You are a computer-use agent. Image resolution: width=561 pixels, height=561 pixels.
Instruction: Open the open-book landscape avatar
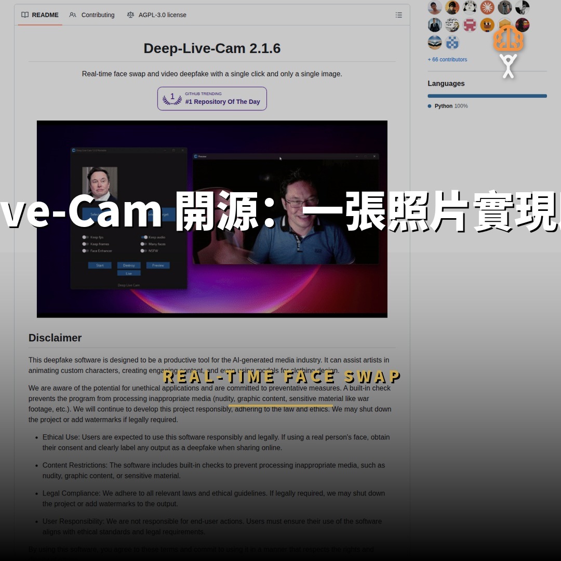pos(435,43)
